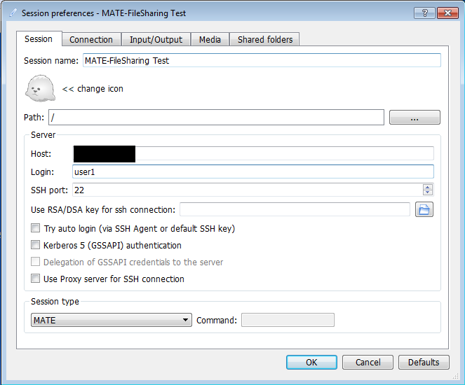
Task: Open RSA/DSA key file browser folder icon
Action: [x=424, y=209]
